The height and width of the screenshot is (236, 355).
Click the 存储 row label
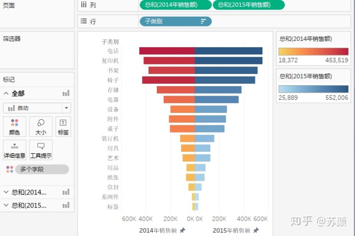click(113, 90)
